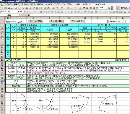
Task: Select the yellow X座標 cell in row 7
Action: tap(50, 39)
